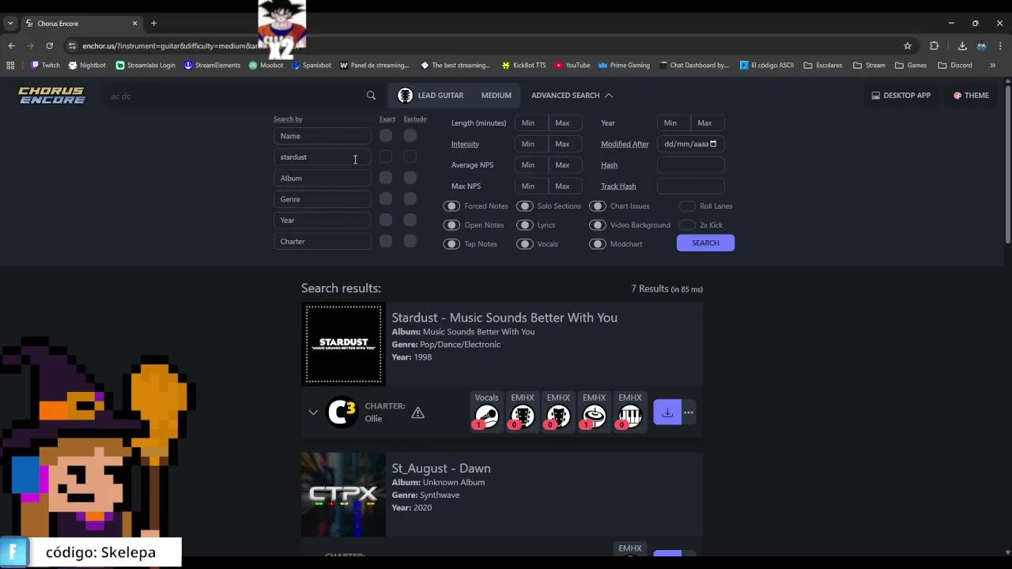Viewport: 1012px width, 569px height.
Task: Enable the Roll Lanes switch
Action: [688, 206]
